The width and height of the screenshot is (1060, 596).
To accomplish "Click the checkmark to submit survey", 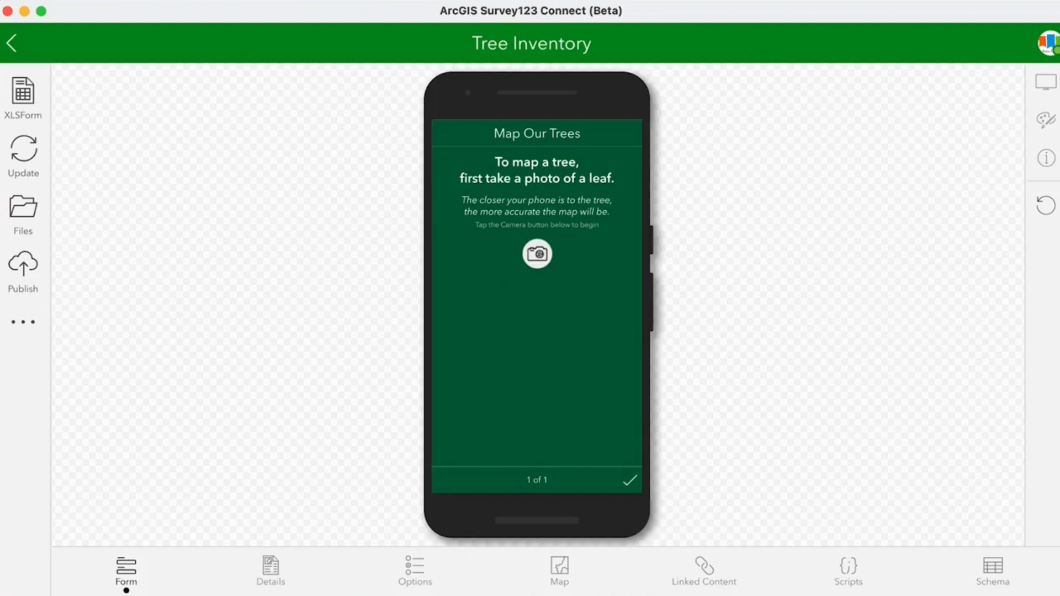I will 629,480.
